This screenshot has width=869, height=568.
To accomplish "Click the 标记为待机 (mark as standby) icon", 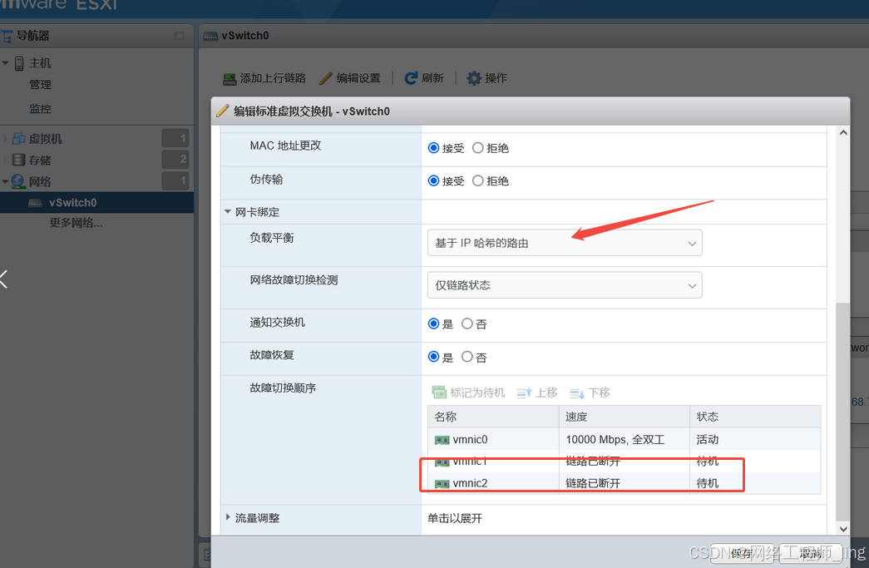I will 439,393.
